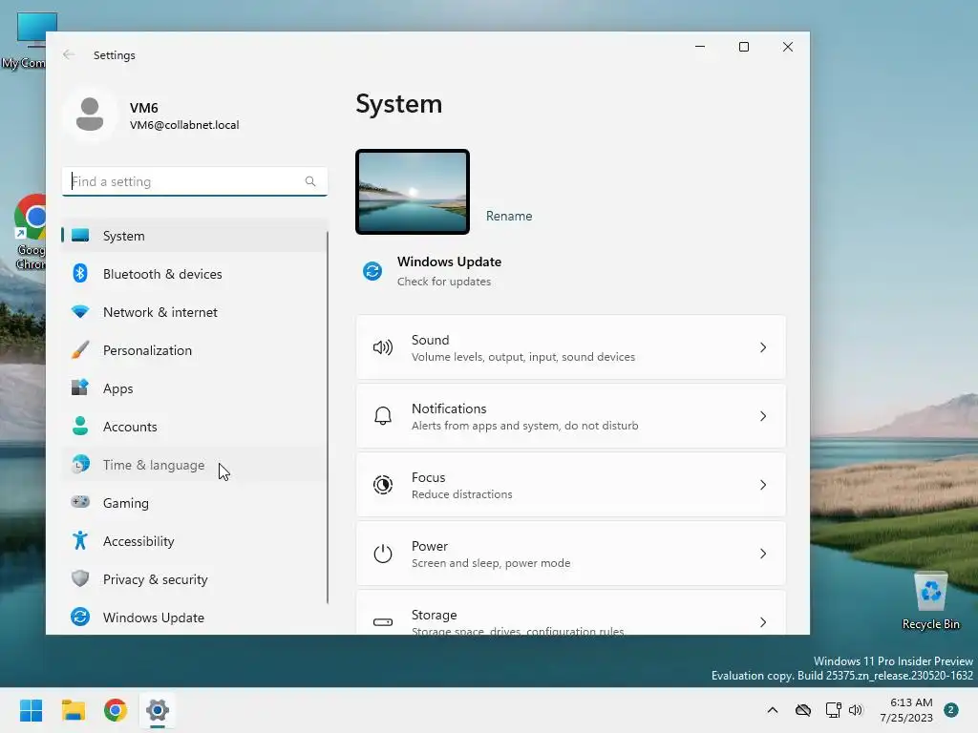Open the Windows Start button
Image resolution: width=978 pixels, height=733 pixels.
coord(31,710)
